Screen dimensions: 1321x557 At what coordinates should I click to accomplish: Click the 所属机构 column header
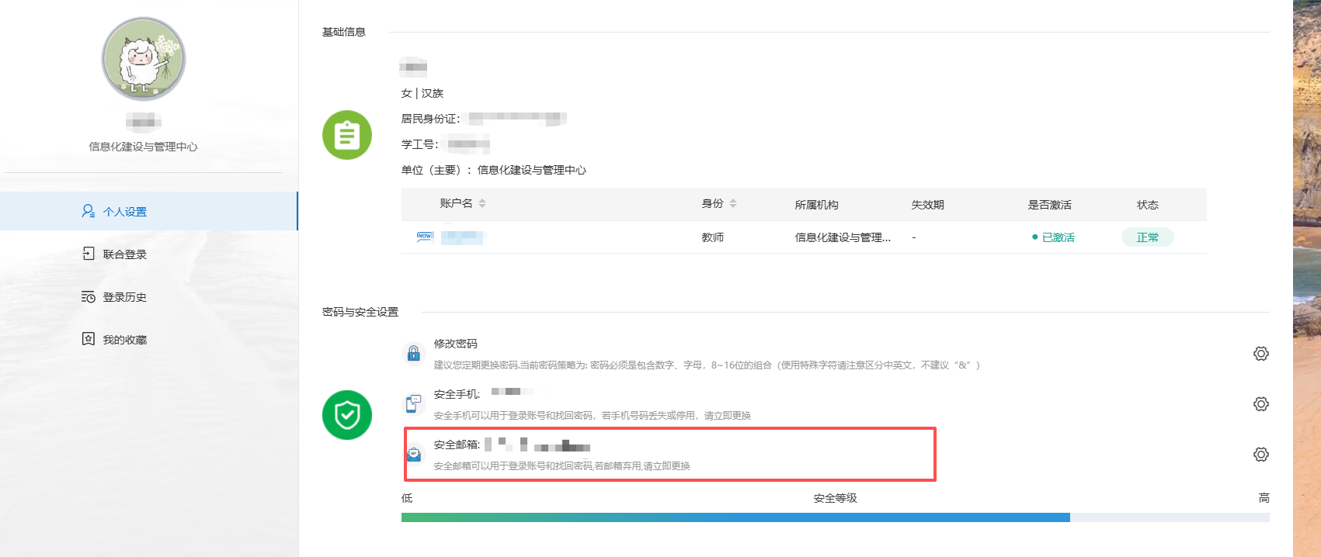[x=817, y=205]
